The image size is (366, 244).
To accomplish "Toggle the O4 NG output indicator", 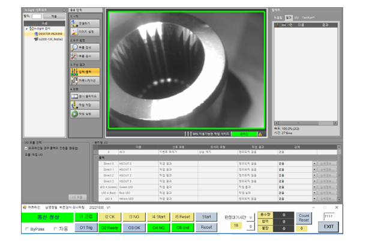I will tap(158, 228).
